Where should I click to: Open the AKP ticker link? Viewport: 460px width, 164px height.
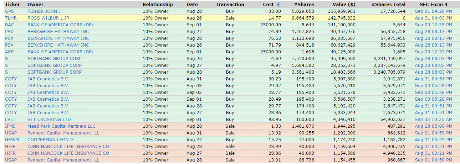coord(9,52)
